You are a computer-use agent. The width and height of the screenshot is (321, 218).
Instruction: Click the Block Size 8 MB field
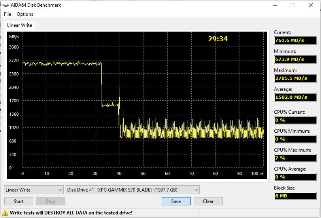(x=295, y=196)
